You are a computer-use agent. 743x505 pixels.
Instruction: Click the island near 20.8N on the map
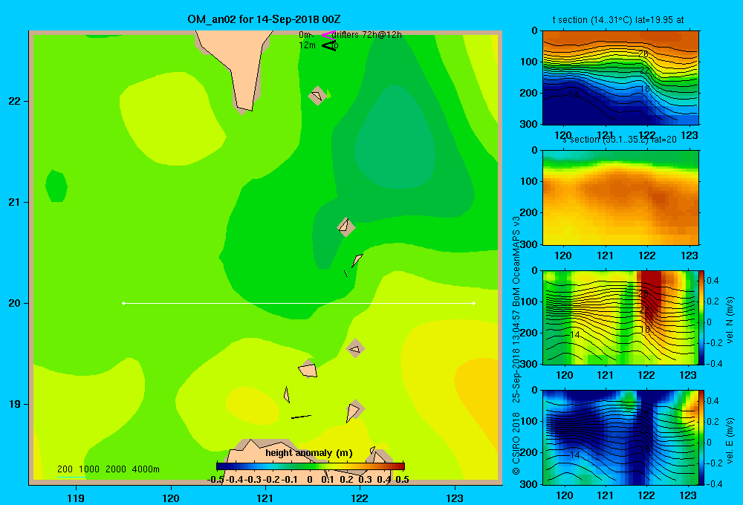click(345, 227)
